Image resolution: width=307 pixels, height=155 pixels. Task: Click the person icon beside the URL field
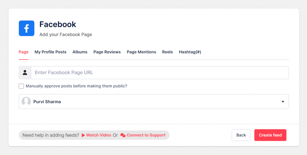click(x=25, y=73)
